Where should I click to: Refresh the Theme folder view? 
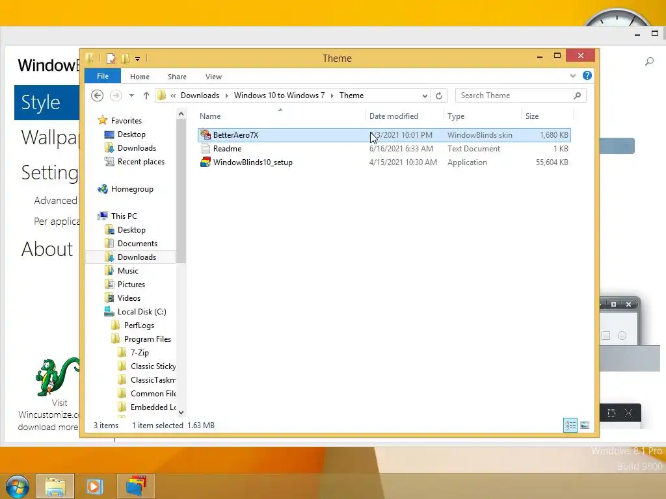point(439,96)
